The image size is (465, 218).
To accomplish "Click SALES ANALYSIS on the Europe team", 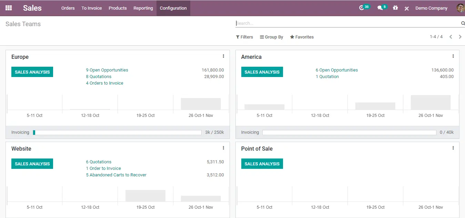I will click(x=32, y=72).
